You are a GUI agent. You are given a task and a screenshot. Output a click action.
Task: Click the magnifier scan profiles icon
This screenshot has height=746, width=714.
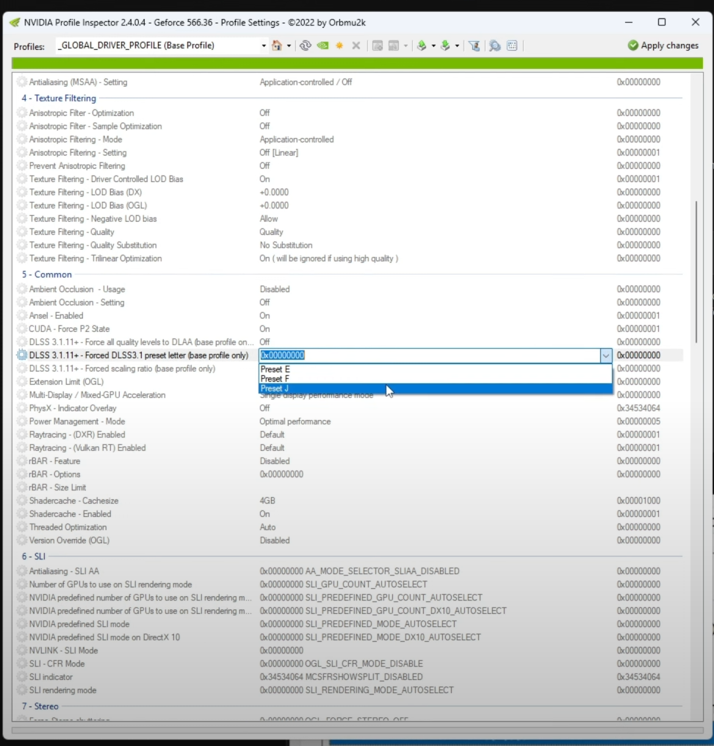click(x=494, y=46)
